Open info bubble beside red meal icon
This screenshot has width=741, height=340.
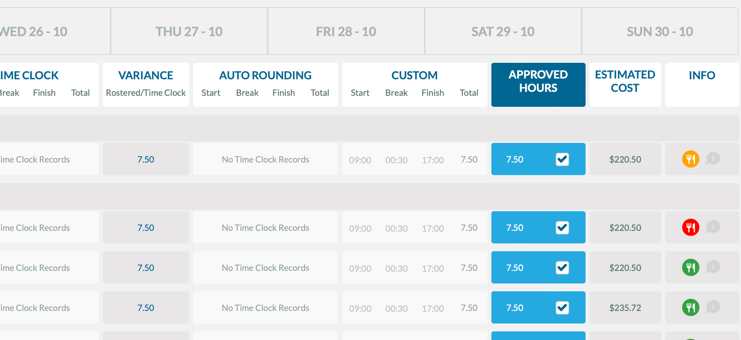(713, 227)
